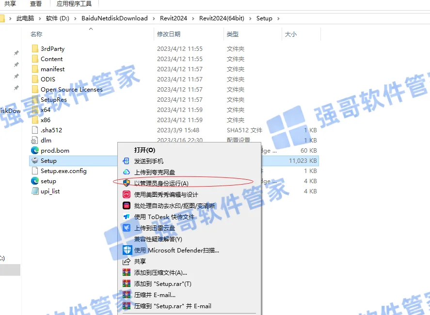Click the .sha512 file icon
Screen dimensions: 430x315
click(x=35, y=130)
